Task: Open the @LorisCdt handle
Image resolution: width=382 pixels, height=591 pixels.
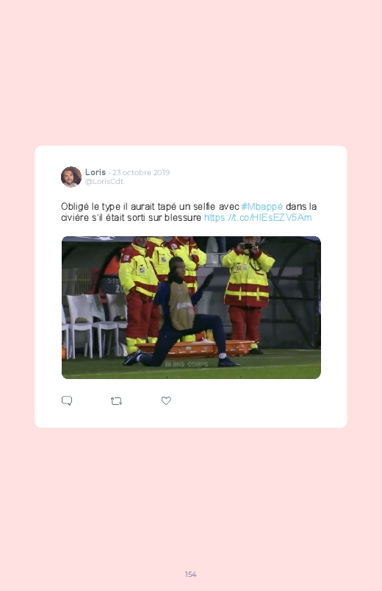Action: [x=104, y=181]
